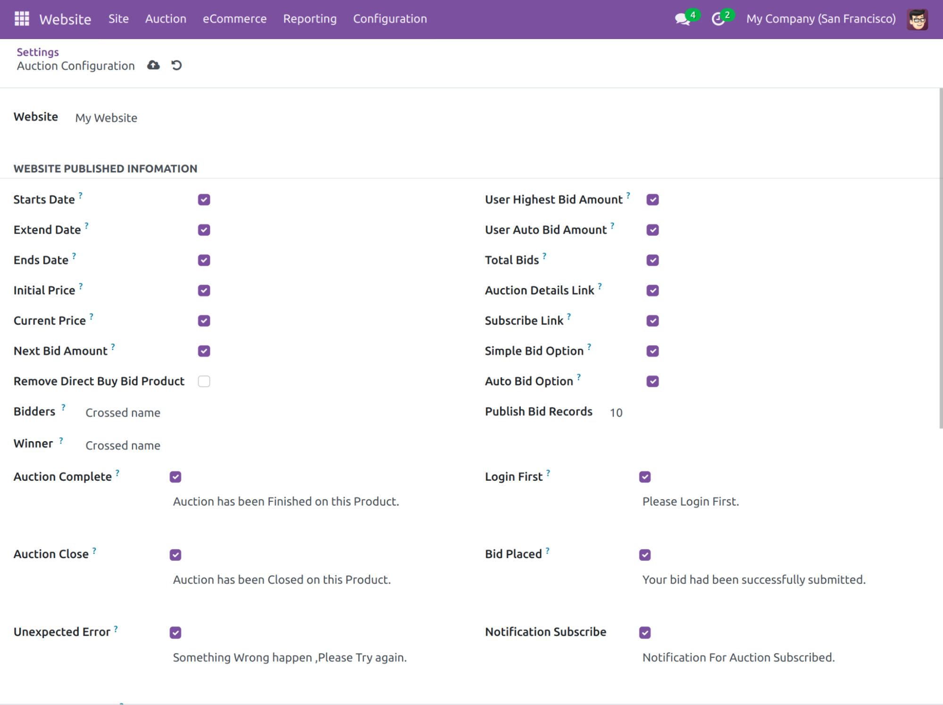Toggle the Total Bids checkbox
Screen dimensions: 943x705
click(x=652, y=260)
